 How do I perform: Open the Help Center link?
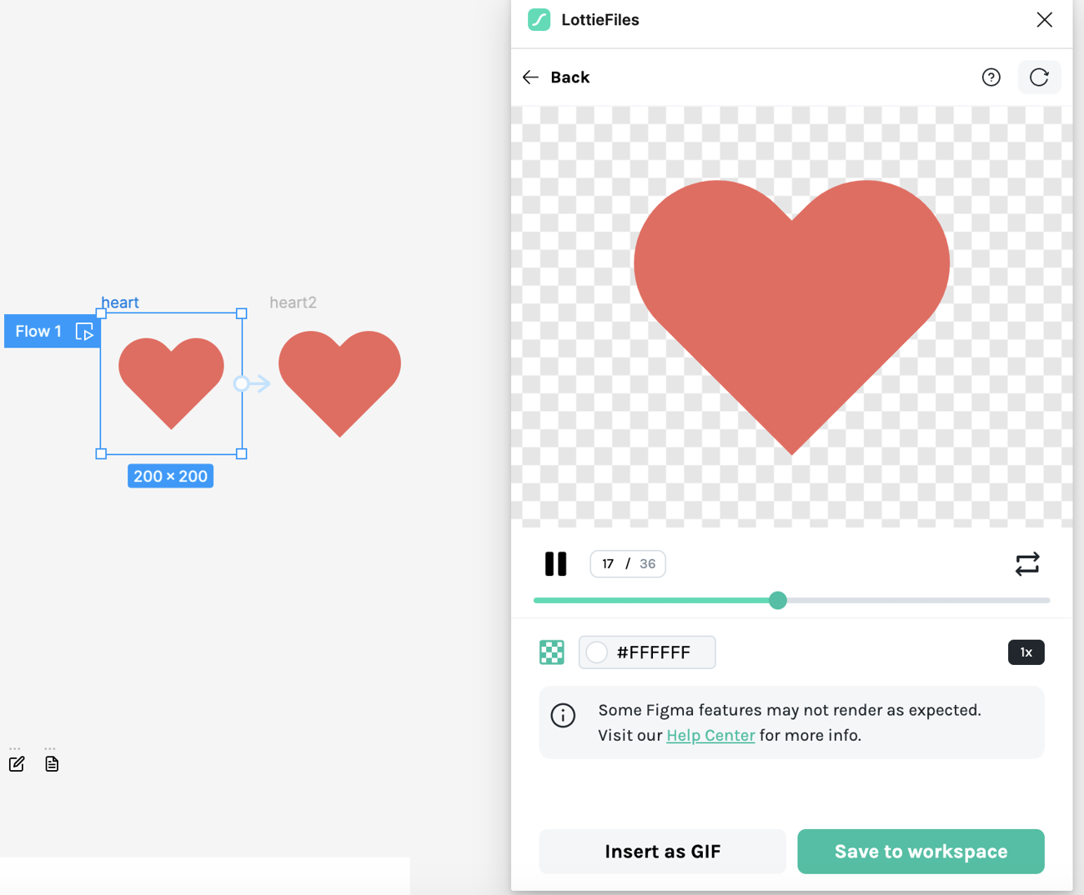coord(710,735)
